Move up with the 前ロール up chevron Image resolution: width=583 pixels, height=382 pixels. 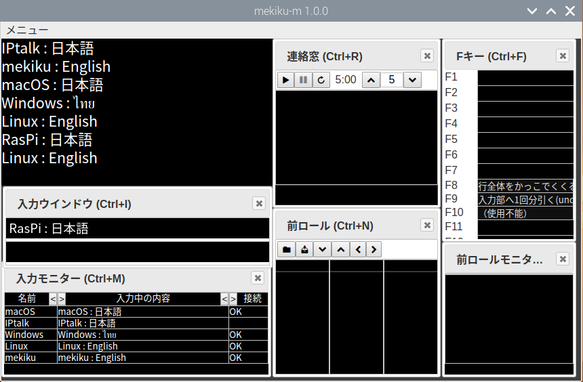tap(340, 249)
